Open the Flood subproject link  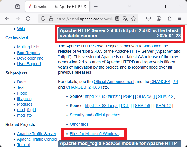(x=22, y=93)
